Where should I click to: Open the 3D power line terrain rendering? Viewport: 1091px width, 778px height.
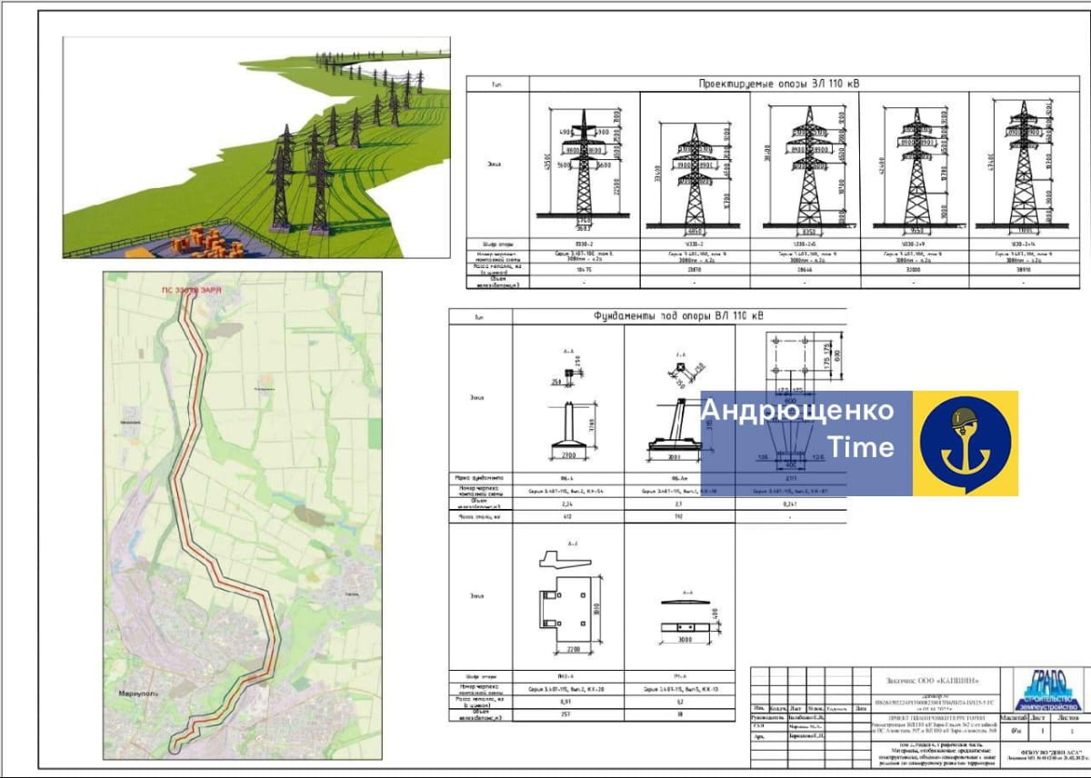[x=256, y=147]
